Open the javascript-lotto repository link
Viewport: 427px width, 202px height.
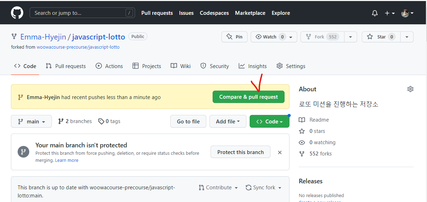point(98,37)
